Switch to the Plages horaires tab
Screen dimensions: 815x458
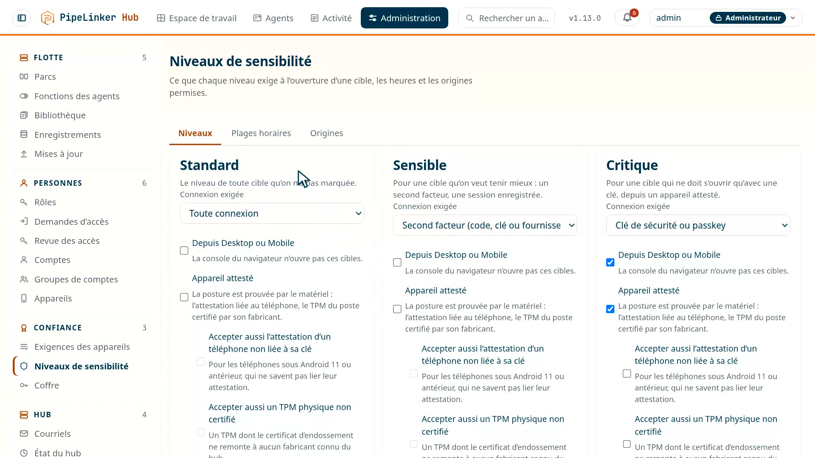pyautogui.click(x=261, y=133)
